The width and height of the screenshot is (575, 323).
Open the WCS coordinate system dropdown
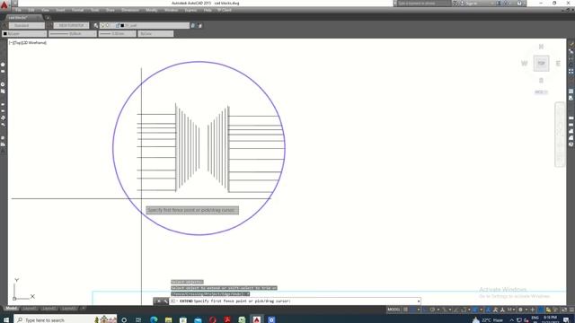coord(541,92)
